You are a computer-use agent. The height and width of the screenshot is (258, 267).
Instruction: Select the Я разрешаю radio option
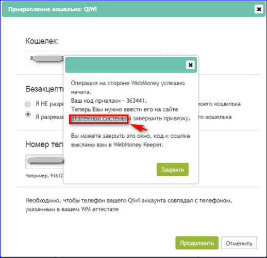[28, 114]
